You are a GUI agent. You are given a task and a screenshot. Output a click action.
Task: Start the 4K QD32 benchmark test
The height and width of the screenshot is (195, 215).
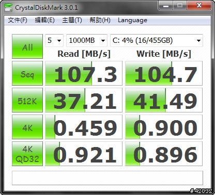(x=27, y=154)
